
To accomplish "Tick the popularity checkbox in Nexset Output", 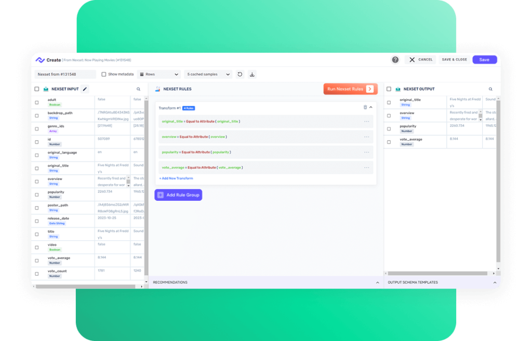I will (389, 129).
